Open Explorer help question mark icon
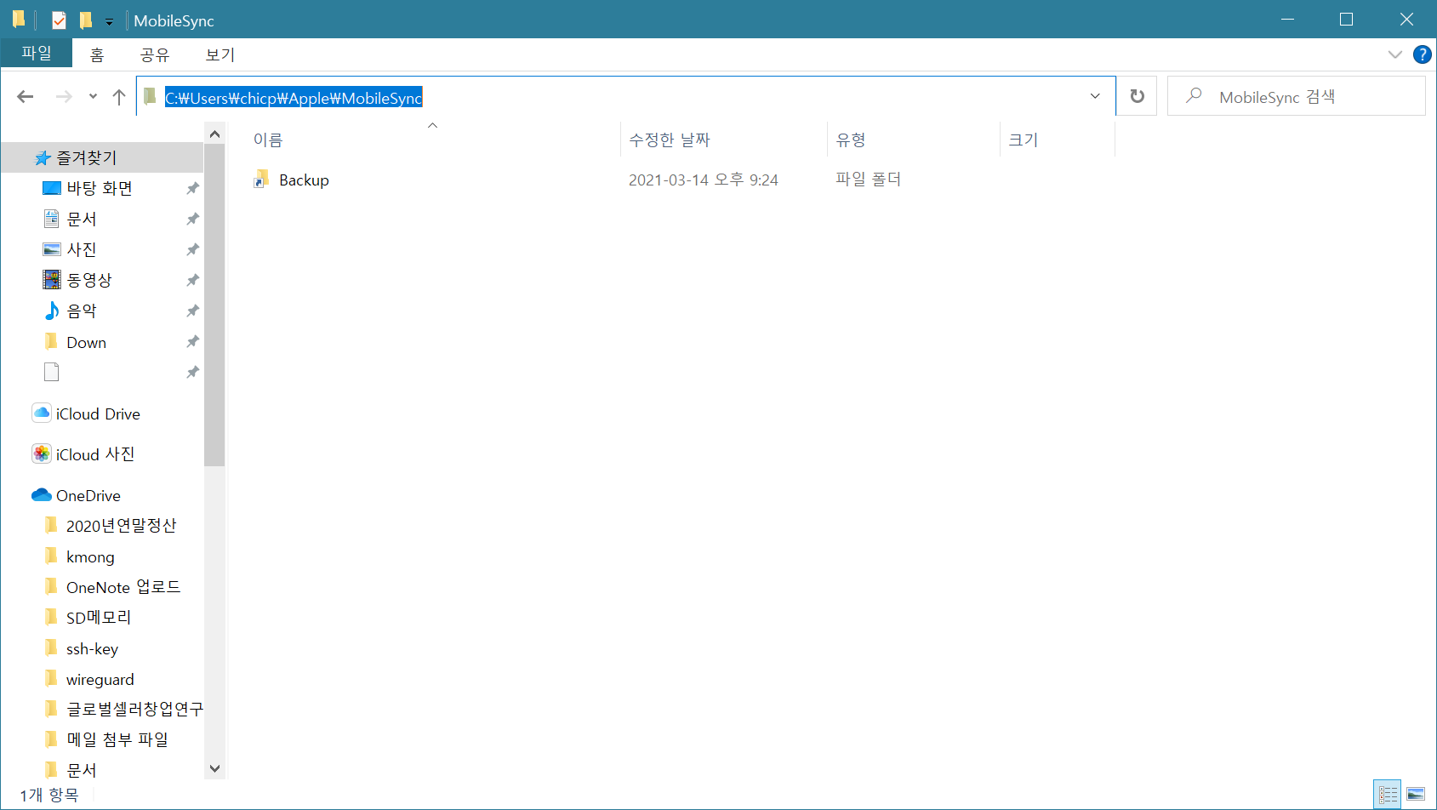The height and width of the screenshot is (810, 1437). coord(1422,54)
